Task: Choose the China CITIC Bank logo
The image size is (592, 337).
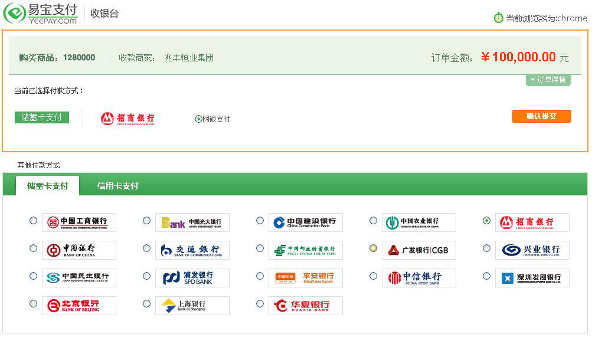Action: tap(418, 278)
